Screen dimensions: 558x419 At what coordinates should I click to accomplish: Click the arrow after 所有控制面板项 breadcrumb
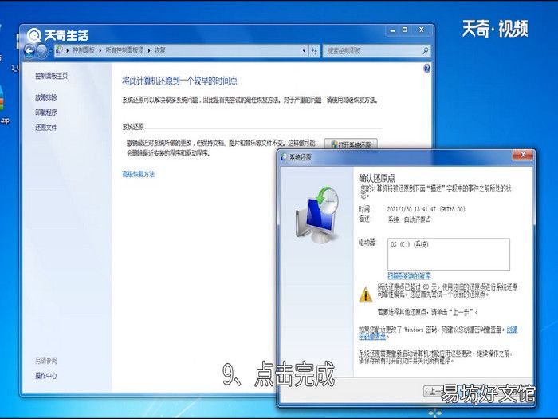coord(149,50)
